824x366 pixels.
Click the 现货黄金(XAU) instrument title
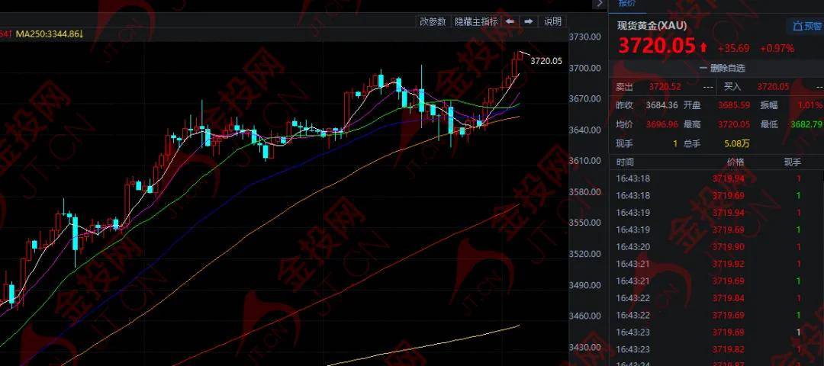(x=652, y=25)
